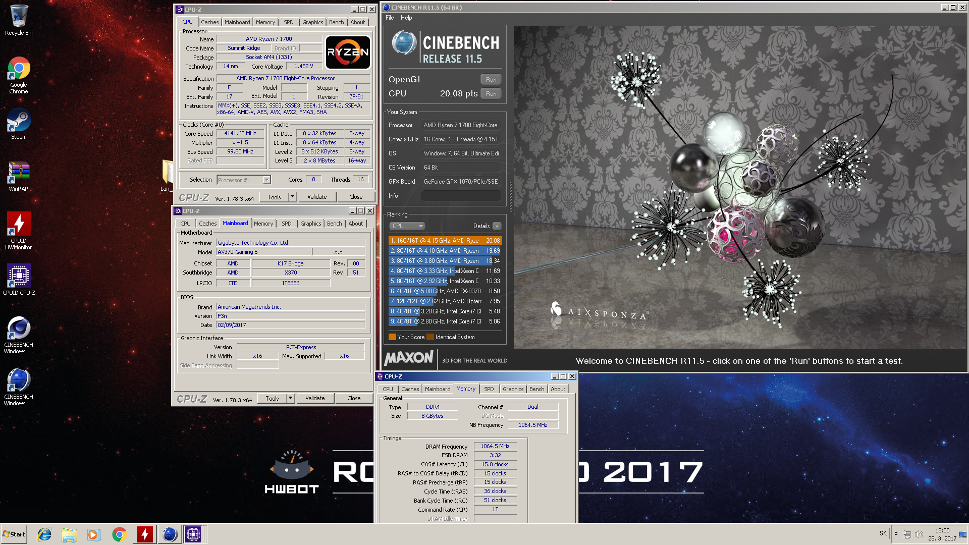Screen dimensions: 969x545
Task: Click Validate in top CPU-Z window
Action: (317, 197)
